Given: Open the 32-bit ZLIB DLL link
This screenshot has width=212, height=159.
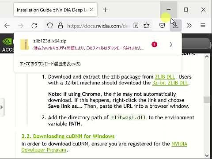Looking at the screenshot, I should tap(170, 83).
